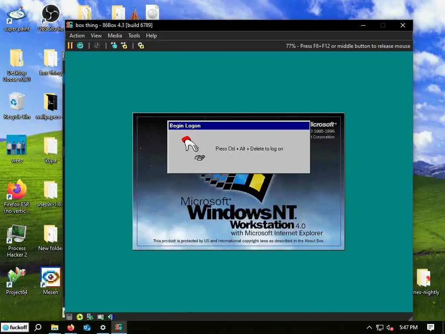Image resolution: width=445 pixels, height=334 pixels.
Task: Click the CD-ROM status bar icon in 86Box
Action: 80,317
